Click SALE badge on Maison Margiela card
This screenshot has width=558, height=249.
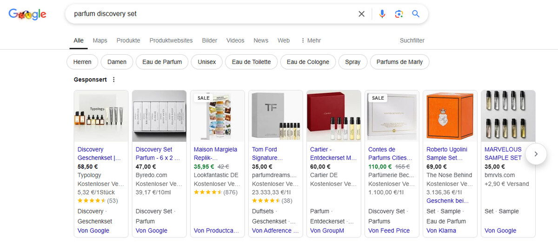pos(204,98)
